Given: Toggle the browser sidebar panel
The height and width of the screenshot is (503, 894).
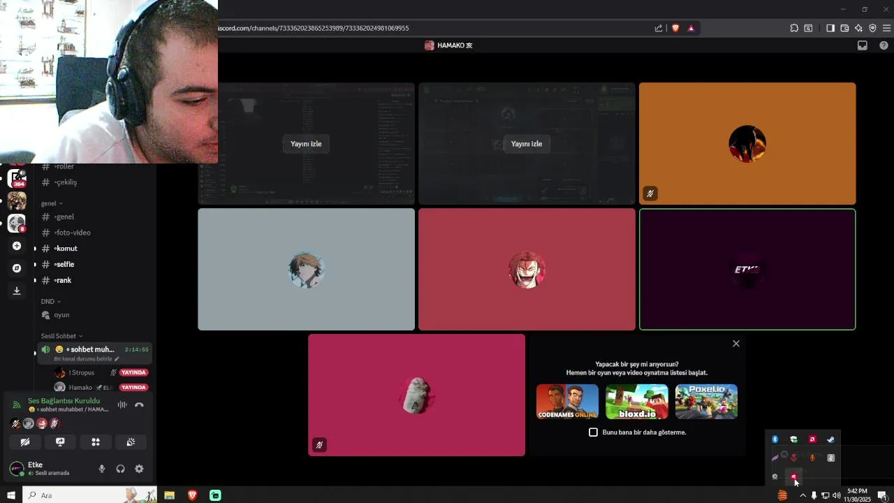Looking at the screenshot, I should click(x=830, y=28).
